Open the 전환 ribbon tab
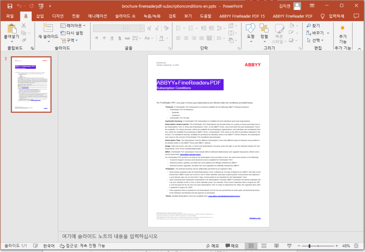Image resolution: width=365 pixels, height=252 pixels. (x=76, y=16)
